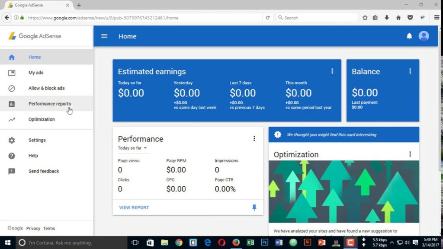Image resolution: width=443 pixels, height=249 pixels.
Task: Open the taskbar clock and date
Action: click(x=430, y=243)
